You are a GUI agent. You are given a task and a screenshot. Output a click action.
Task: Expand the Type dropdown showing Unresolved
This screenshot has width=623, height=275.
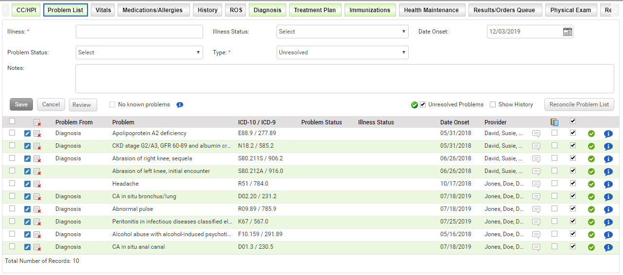[342, 52]
